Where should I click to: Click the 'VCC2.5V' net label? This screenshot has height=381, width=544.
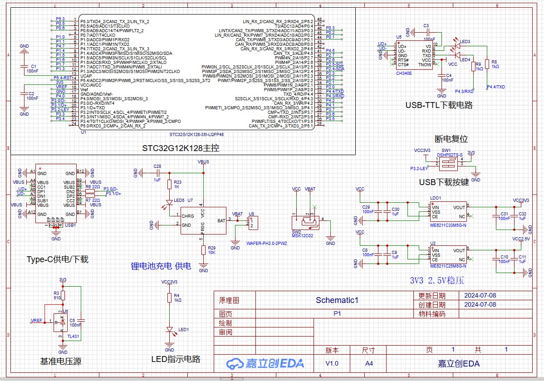coord(521,239)
